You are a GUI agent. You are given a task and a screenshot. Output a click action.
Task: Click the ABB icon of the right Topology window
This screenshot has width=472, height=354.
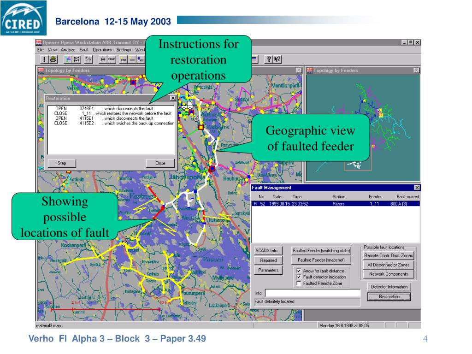[x=309, y=71]
